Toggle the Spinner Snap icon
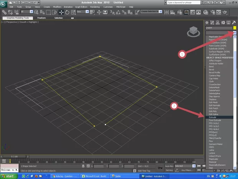Viewport: 238px width, 179px height. pyautogui.click(x=130, y=12)
